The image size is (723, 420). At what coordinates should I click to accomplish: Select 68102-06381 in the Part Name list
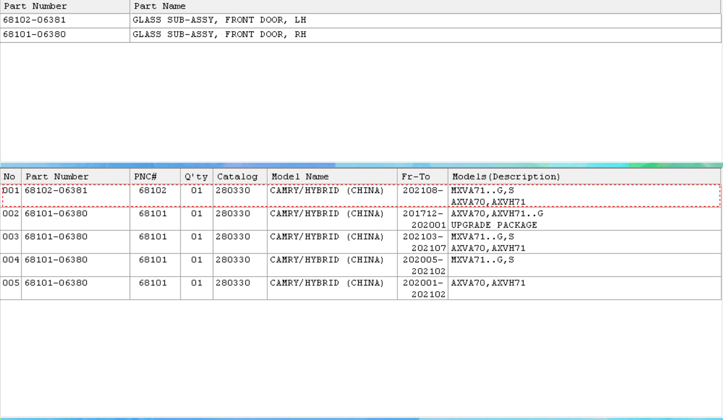coord(35,20)
